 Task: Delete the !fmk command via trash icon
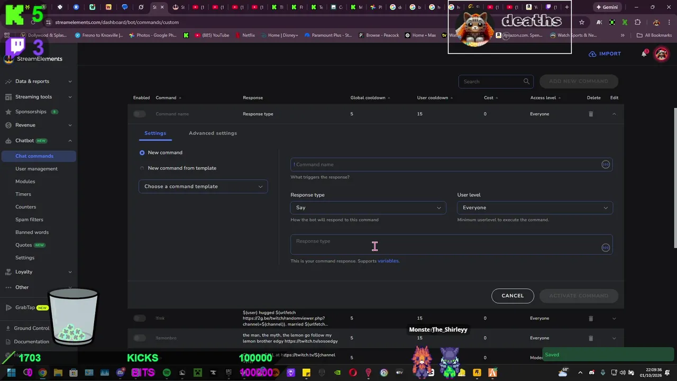coord(591,318)
